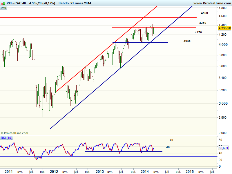Select the 4350 level annotation
The width and height of the screenshot is (232, 174).
click(202, 23)
